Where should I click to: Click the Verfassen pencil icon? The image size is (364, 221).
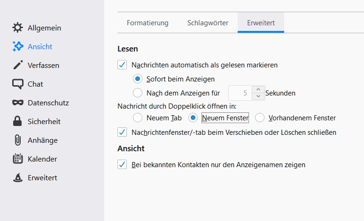point(18,65)
